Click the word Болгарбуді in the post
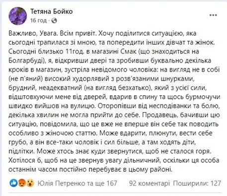 click(26, 61)
